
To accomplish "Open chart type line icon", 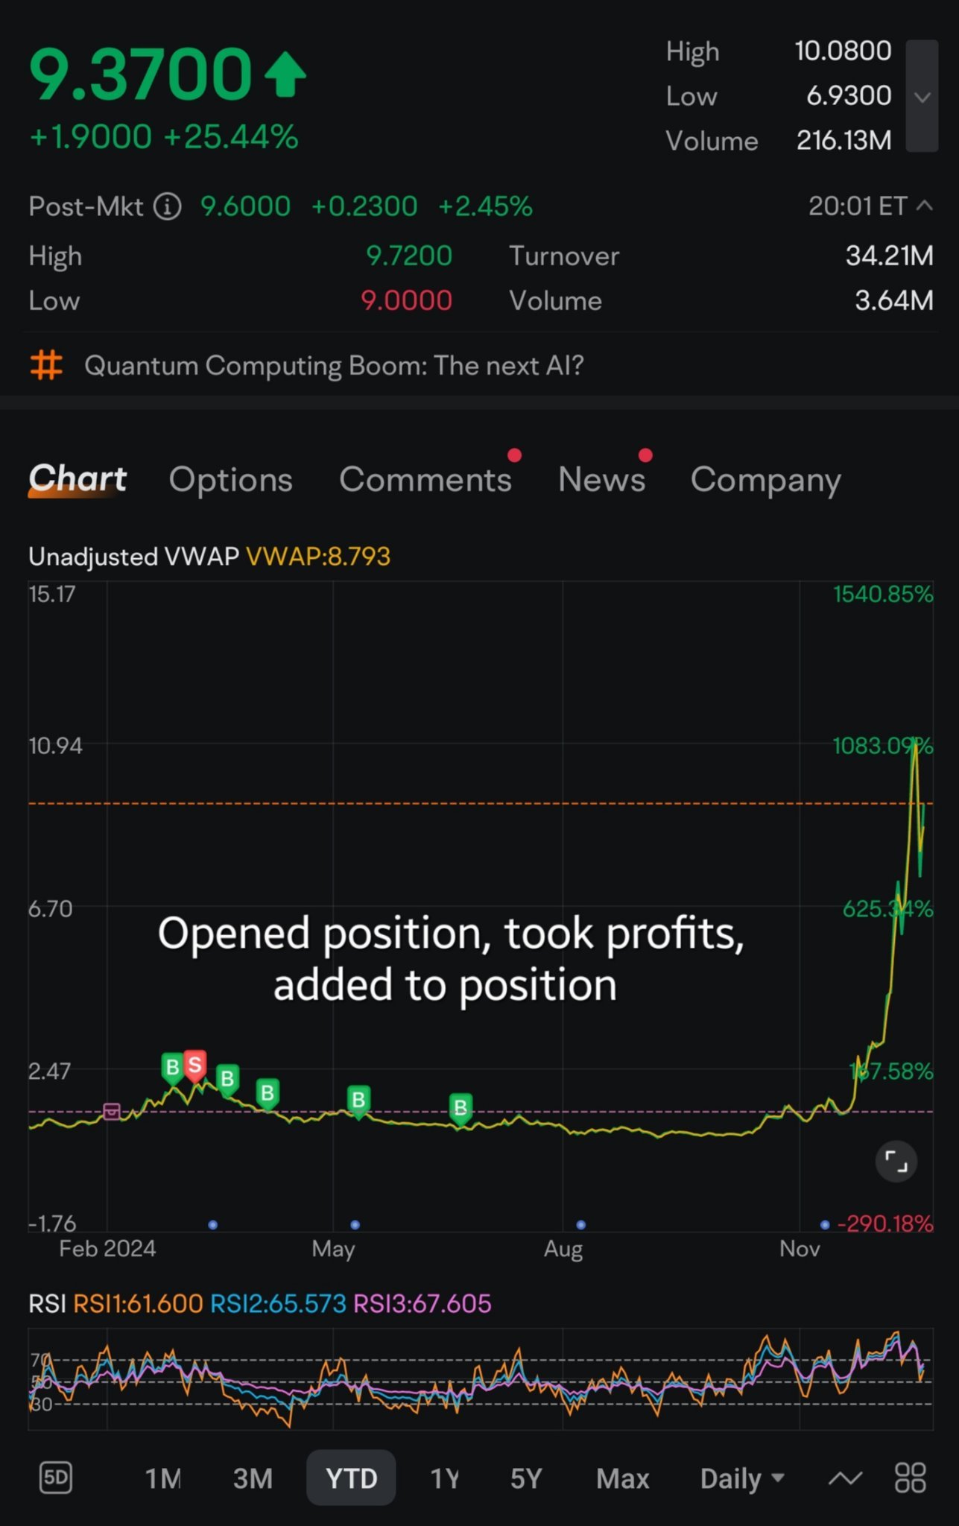I will [x=845, y=1478].
